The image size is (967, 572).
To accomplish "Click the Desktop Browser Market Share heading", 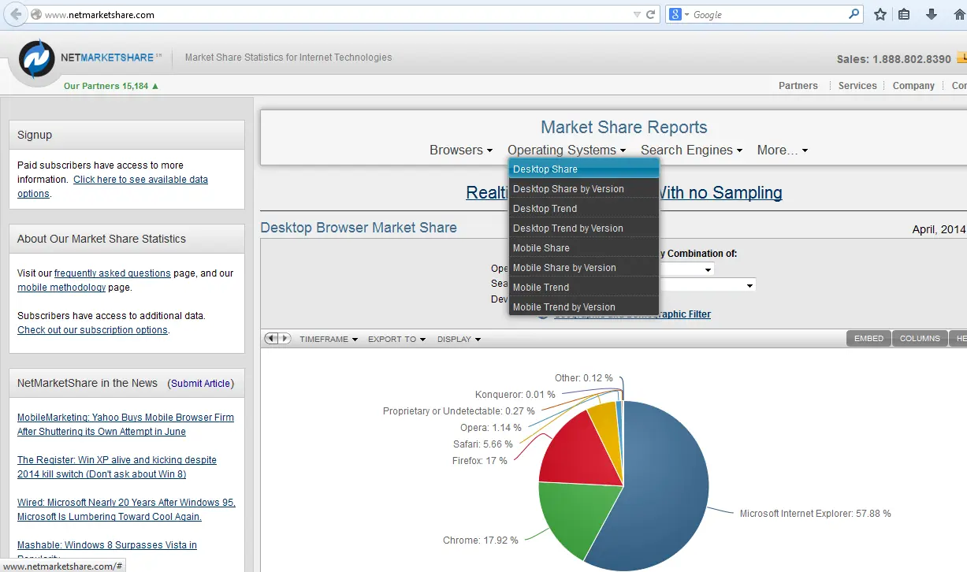I will point(359,228).
